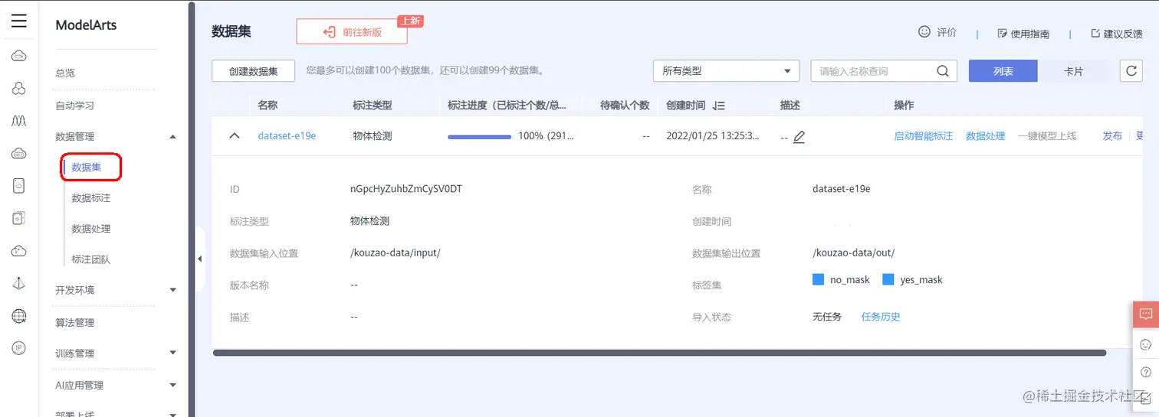Click the /kouzao-data/input/ path text
This screenshot has height=417, width=1159.
click(396, 252)
